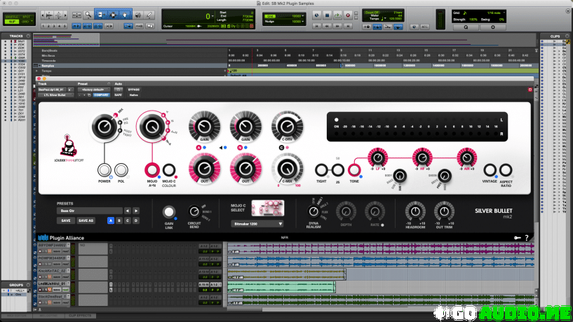Click the SAVE AS preset button
Viewport: 573px width, 322px height.
point(86,220)
